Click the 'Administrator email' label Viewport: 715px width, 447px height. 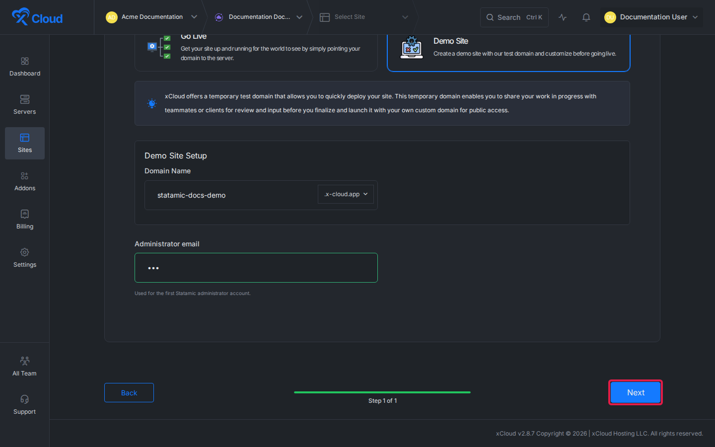point(167,244)
